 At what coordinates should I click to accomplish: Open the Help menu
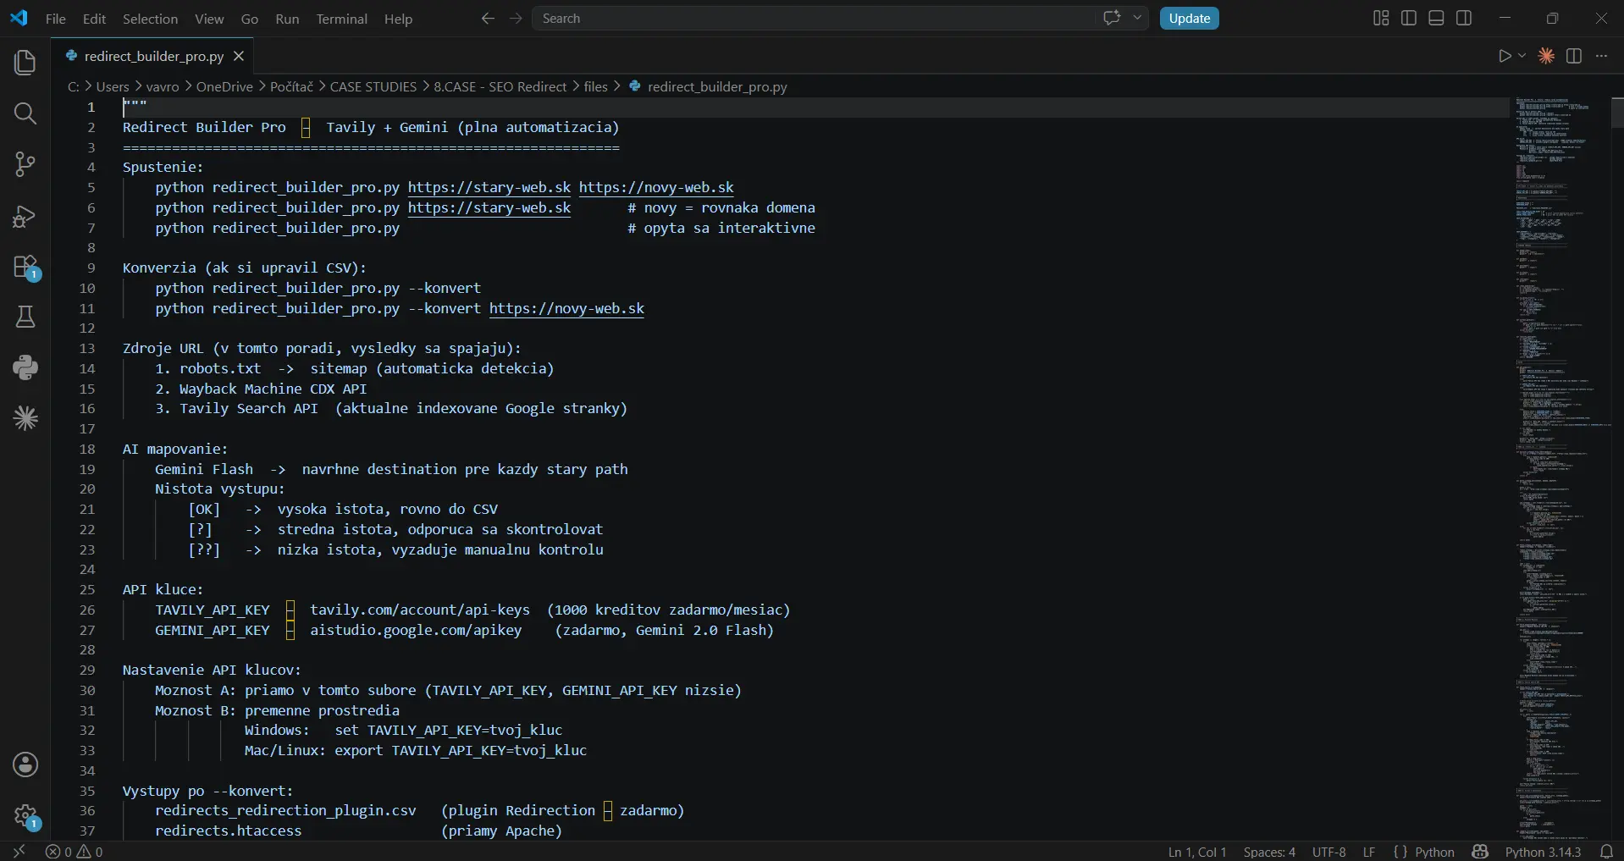pyautogui.click(x=398, y=19)
